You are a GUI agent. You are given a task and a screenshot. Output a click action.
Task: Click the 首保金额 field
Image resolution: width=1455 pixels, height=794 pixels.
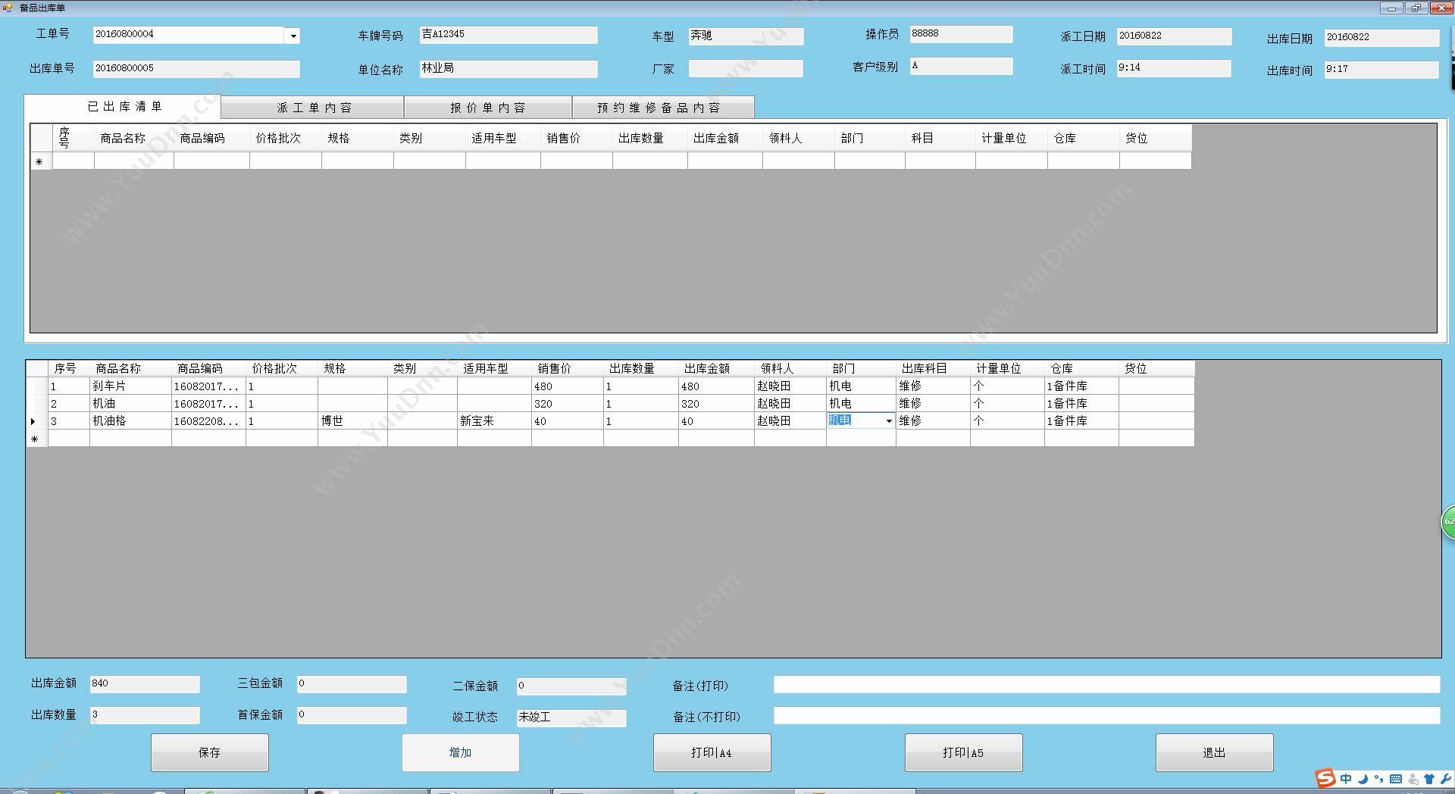click(x=352, y=715)
